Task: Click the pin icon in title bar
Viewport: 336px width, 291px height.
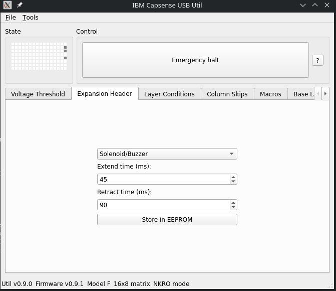Action: coord(20,5)
